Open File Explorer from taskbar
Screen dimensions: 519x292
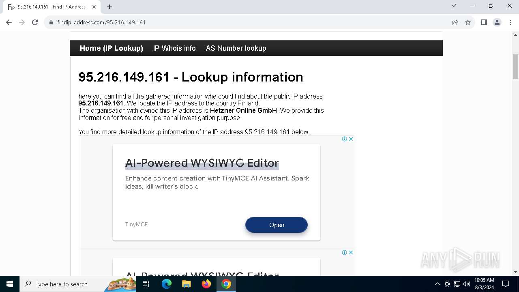point(186,284)
